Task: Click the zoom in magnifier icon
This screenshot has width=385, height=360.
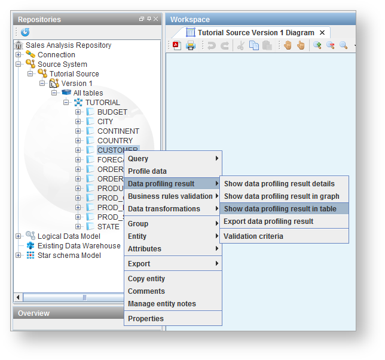Action: tap(317, 45)
